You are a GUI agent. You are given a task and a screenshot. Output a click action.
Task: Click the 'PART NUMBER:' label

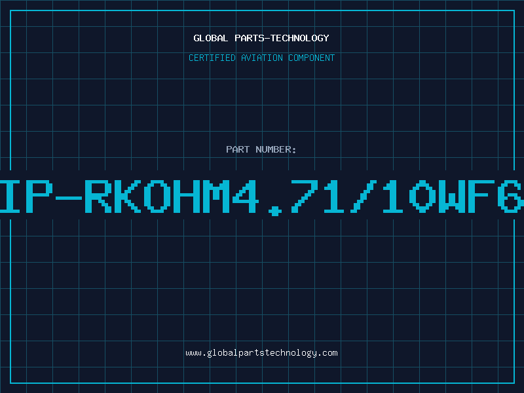261,149
